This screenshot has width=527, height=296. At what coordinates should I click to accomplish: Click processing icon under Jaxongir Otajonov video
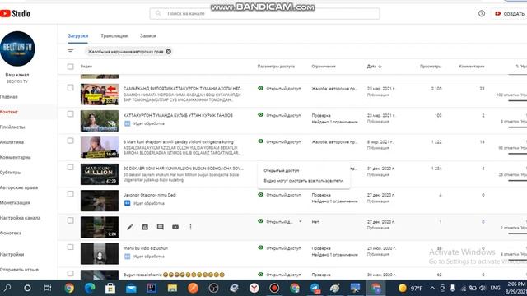[x=128, y=203]
